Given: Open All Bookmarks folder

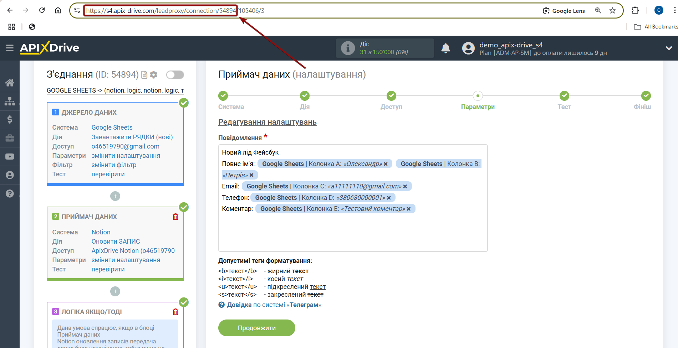Looking at the screenshot, I should pyautogui.click(x=656, y=27).
